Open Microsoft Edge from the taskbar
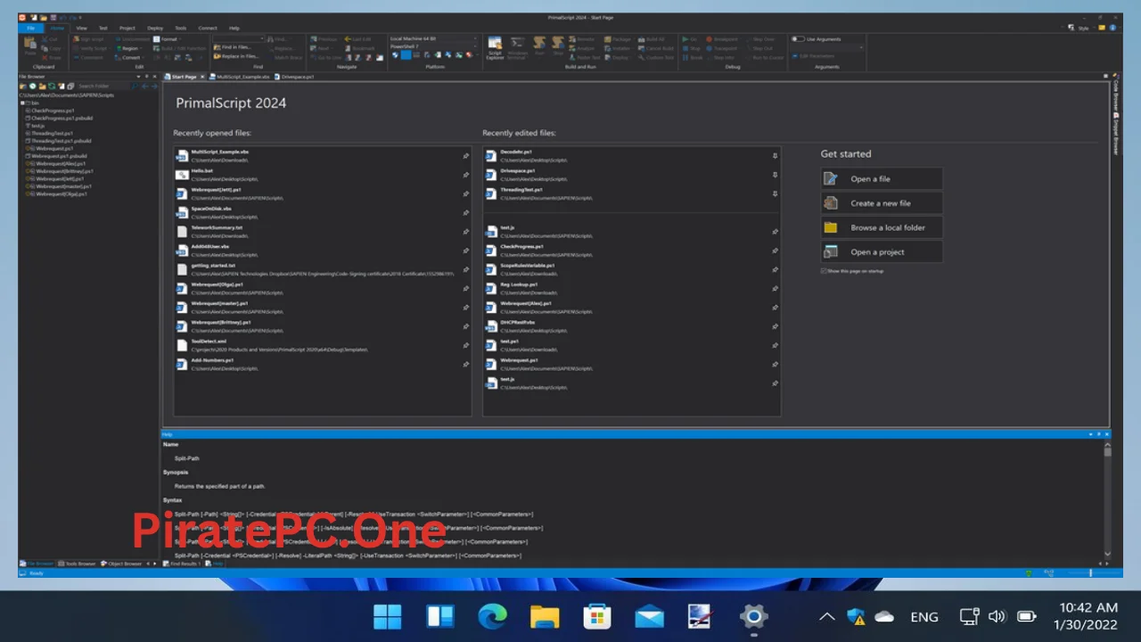Screen dimensions: 1141x642 click(492, 616)
